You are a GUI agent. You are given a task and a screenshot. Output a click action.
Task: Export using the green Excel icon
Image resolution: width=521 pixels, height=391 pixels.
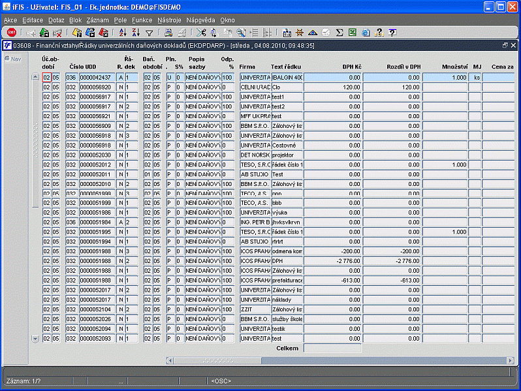pos(353,32)
